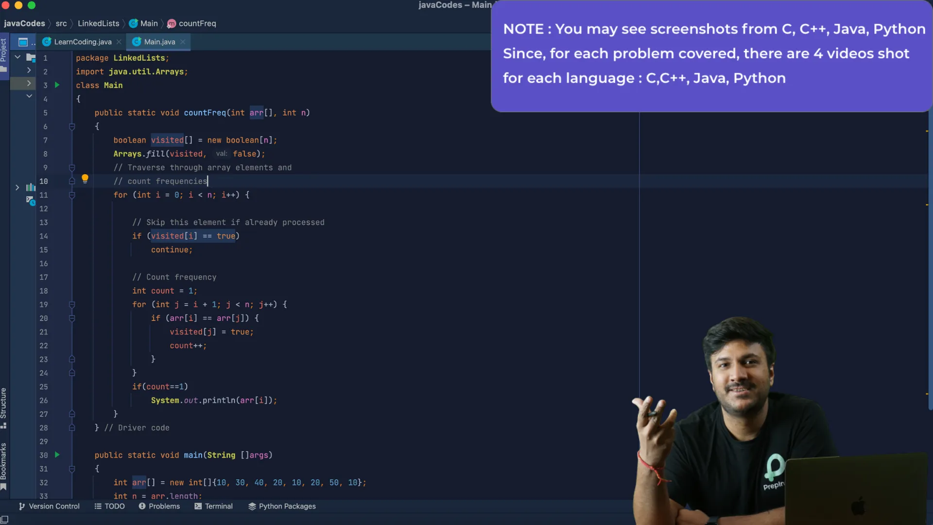Image resolution: width=933 pixels, height=525 pixels.
Task: Open the Project tool window stripe
Action: [x=4, y=50]
